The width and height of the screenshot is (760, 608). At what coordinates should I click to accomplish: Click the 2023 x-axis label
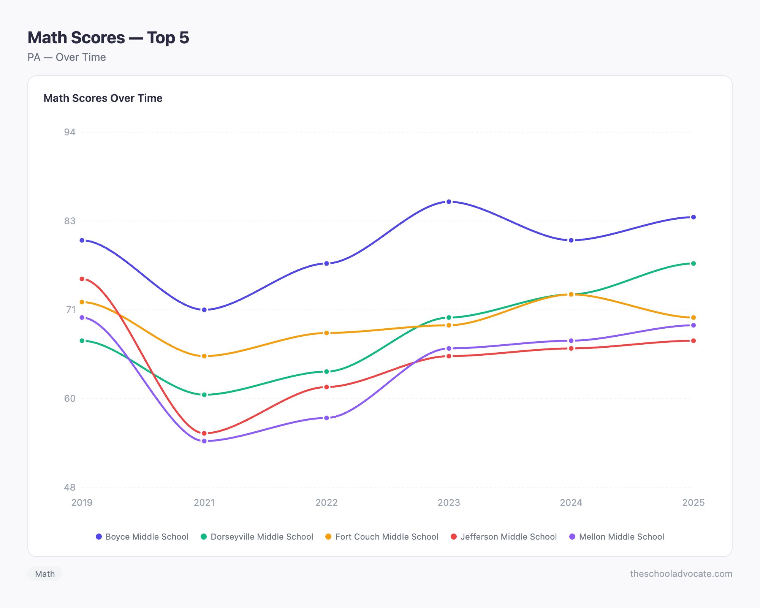click(449, 503)
